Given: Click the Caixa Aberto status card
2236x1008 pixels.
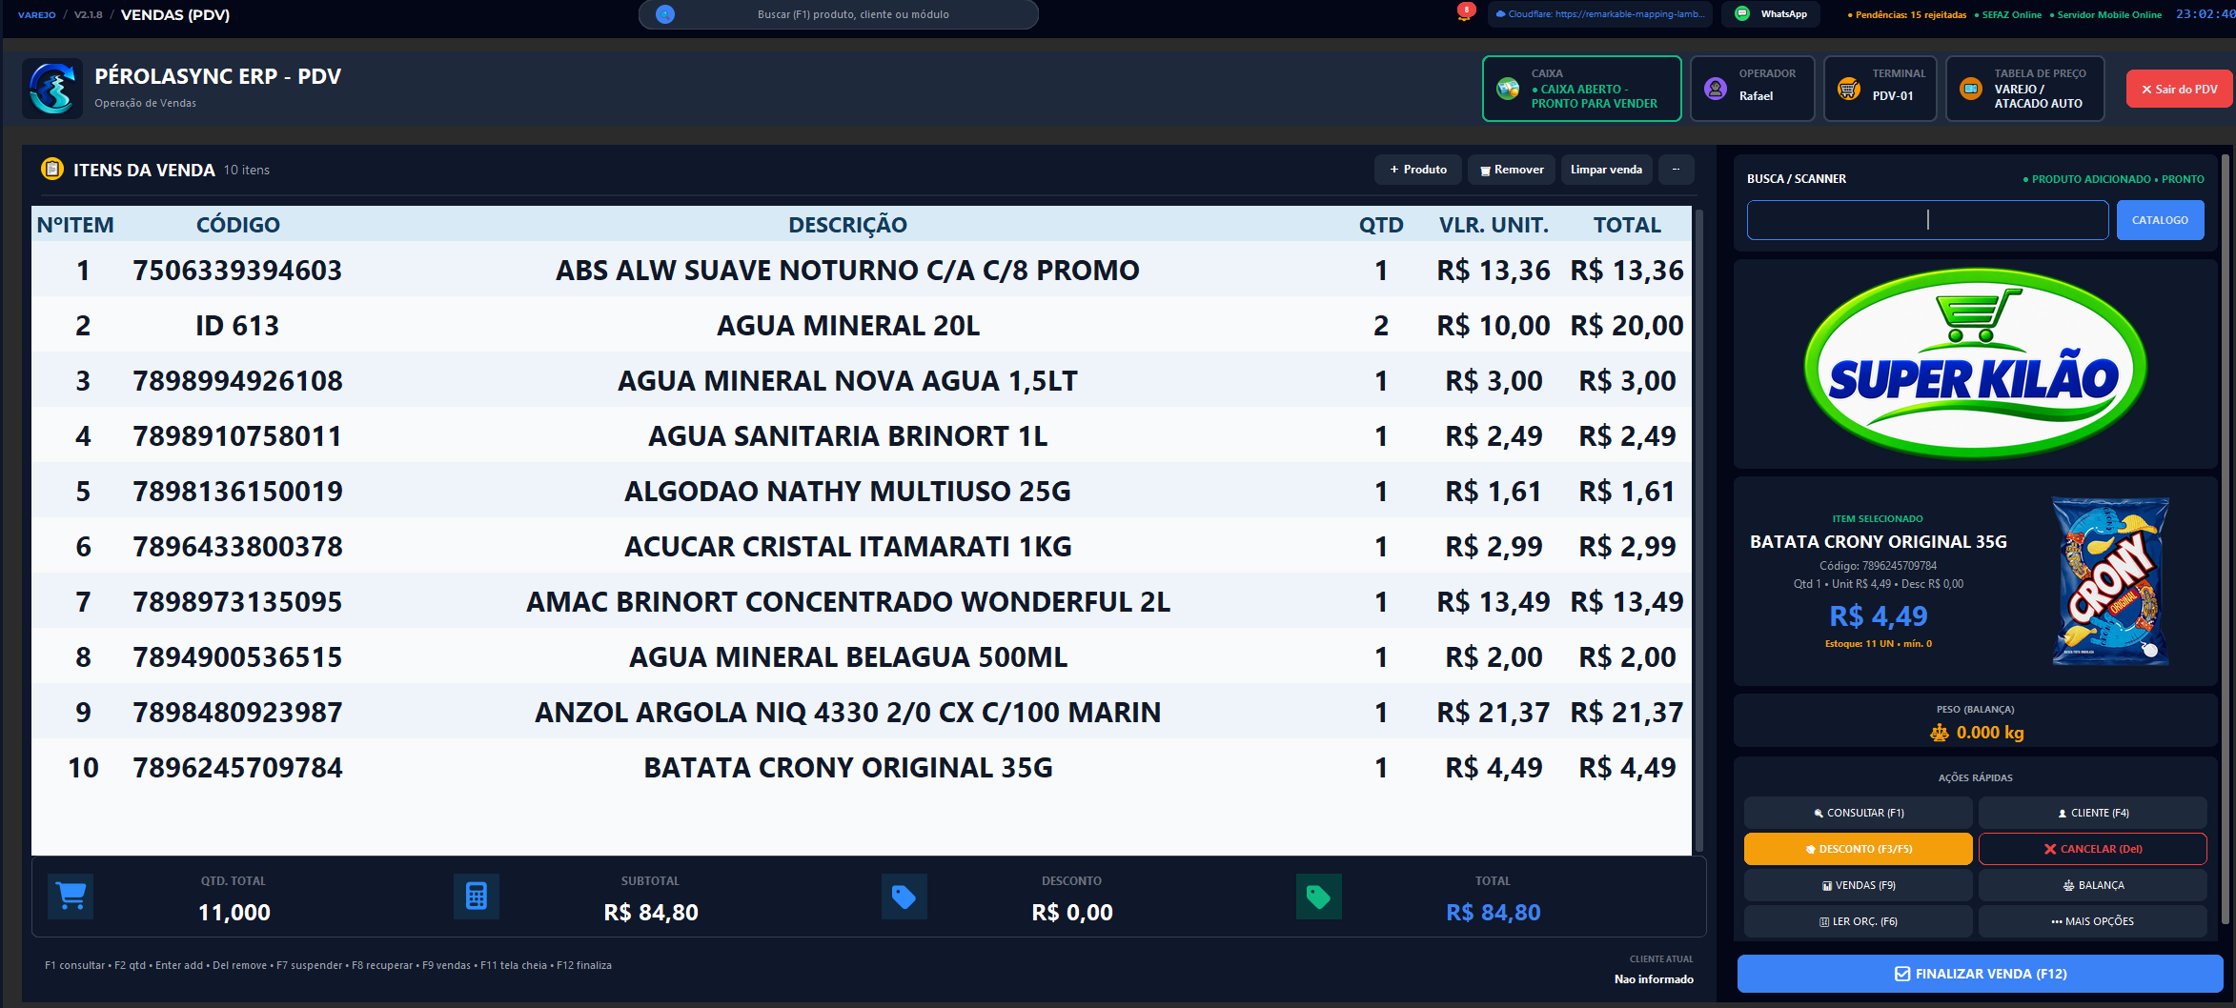Looking at the screenshot, I should [x=1582, y=89].
